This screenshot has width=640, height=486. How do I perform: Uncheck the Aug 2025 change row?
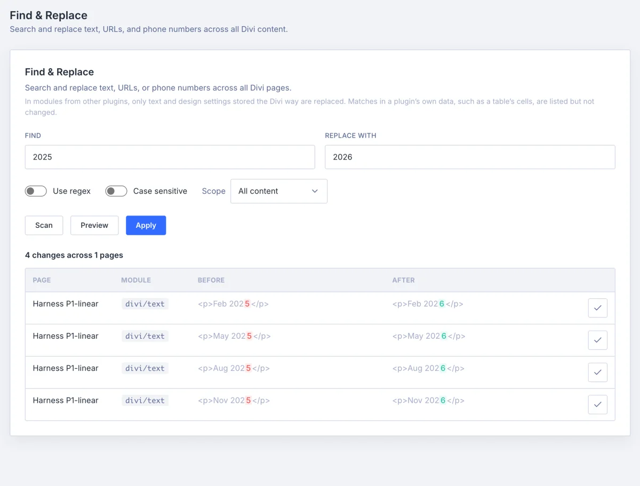pos(597,372)
